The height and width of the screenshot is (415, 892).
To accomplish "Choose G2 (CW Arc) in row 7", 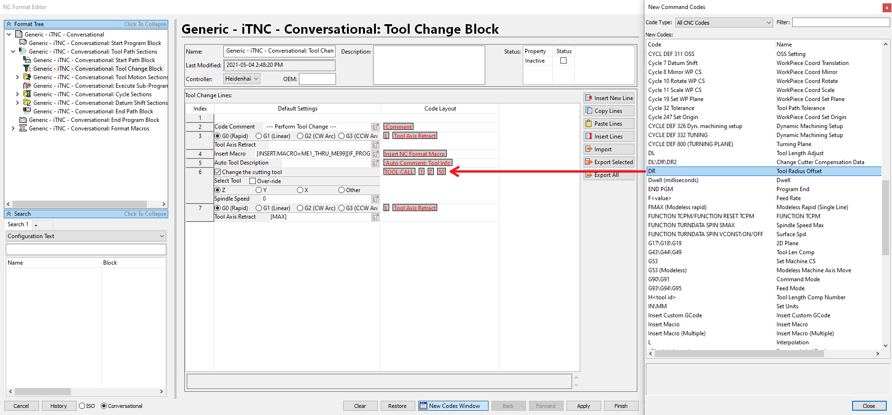I will point(300,208).
